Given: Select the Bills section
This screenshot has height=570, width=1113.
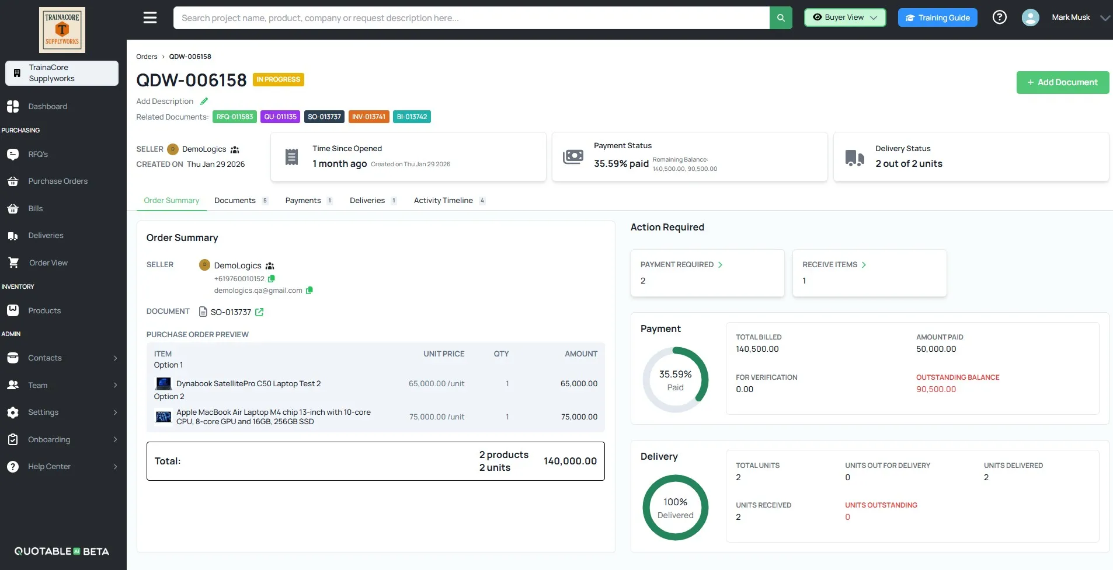Looking at the screenshot, I should (35, 208).
